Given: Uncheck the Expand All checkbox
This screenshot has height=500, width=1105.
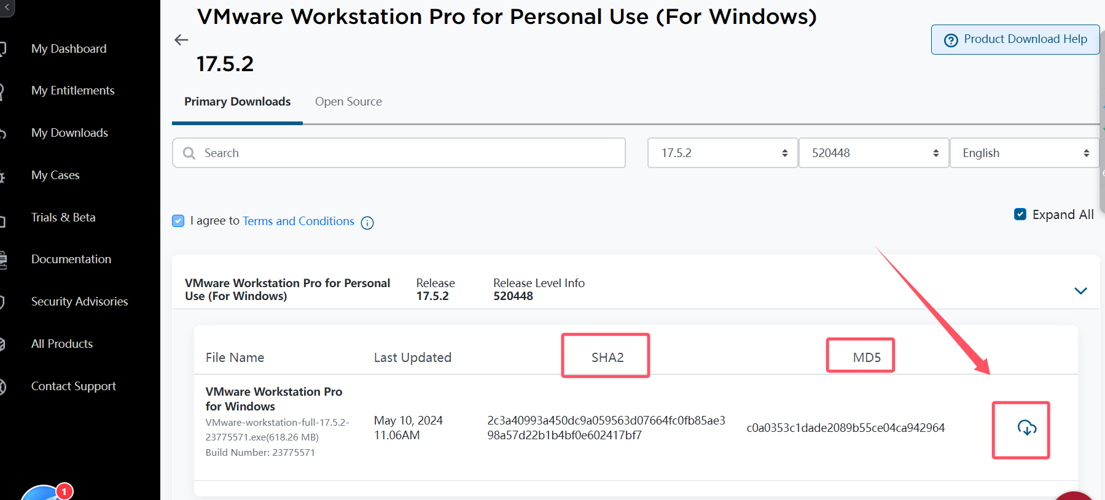Looking at the screenshot, I should tap(1020, 214).
